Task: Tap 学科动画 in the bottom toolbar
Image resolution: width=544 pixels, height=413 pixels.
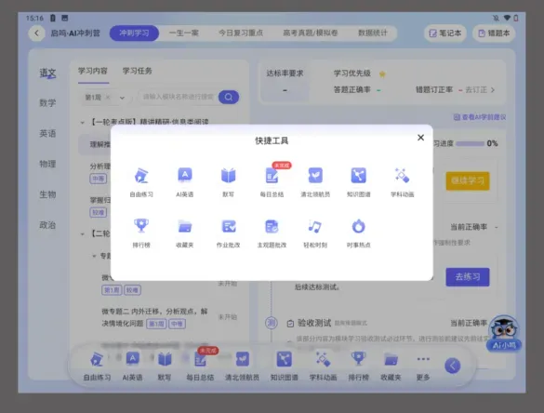Action: [323, 366]
